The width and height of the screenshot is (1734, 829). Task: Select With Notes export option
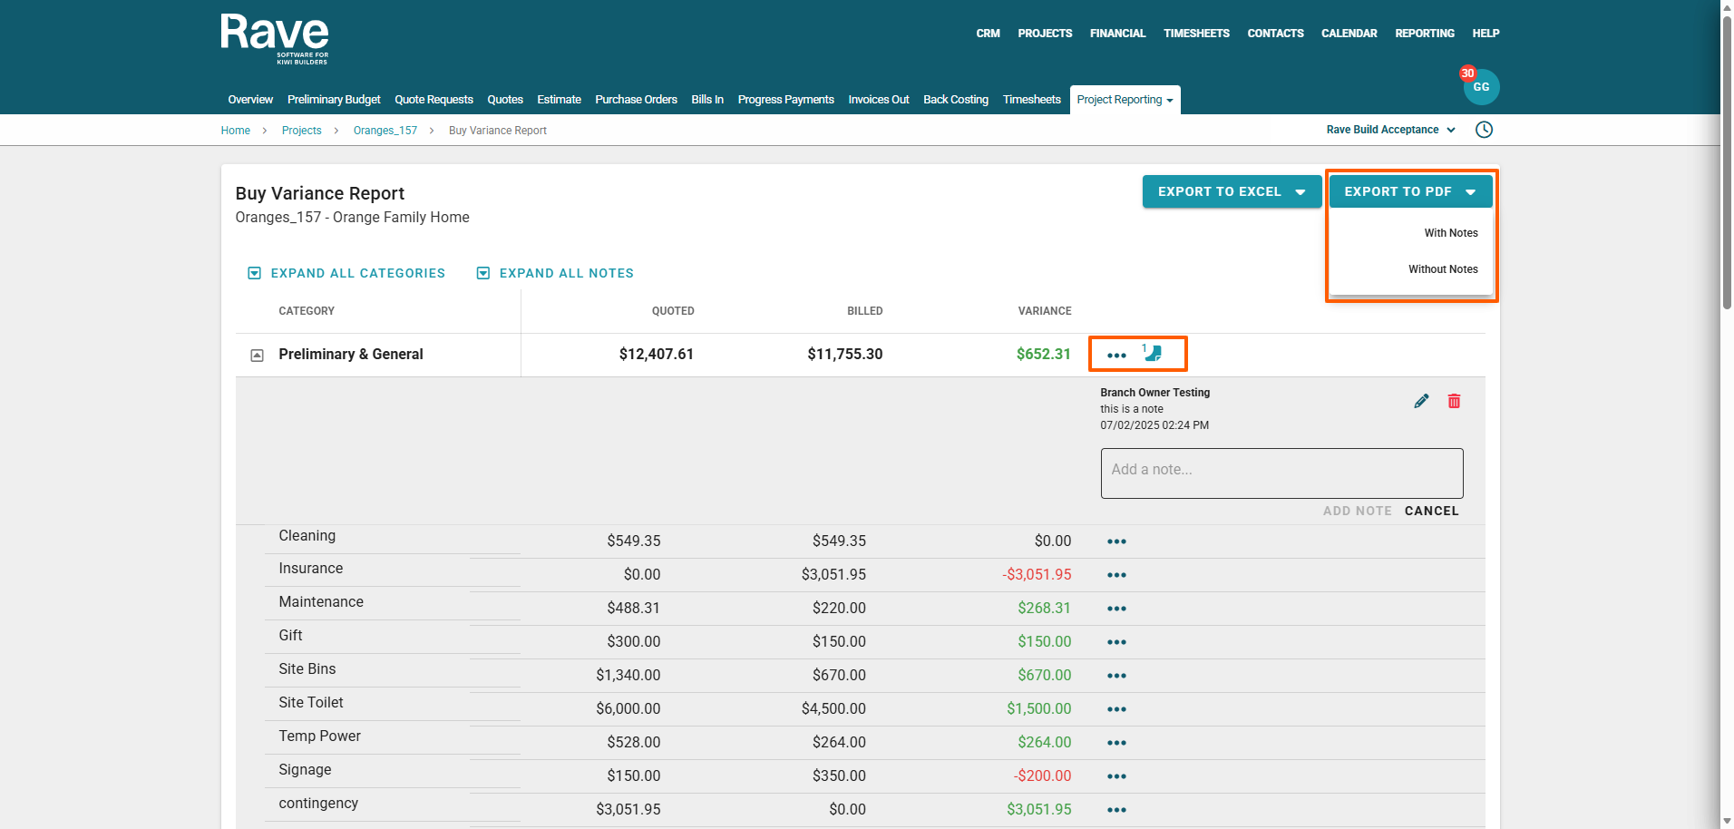point(1450,233)
